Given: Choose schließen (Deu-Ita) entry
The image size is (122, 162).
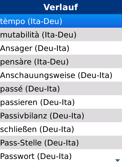Looking at the screenshot, I should (x=61, y=129).
